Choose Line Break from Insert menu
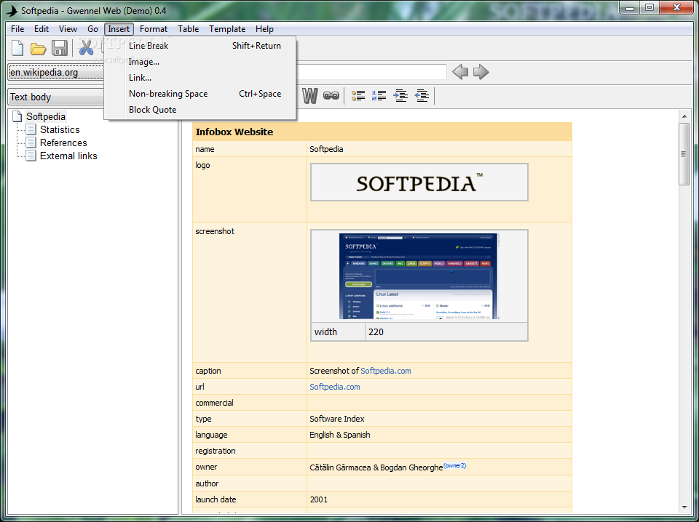699x522 pixels. 200,45
